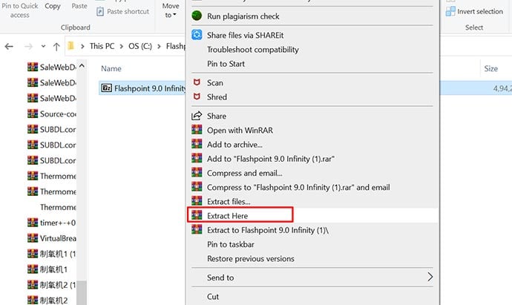Image resolution: width=512 pixels, height=305 pixels.
Task: Click the 7z file icon of Flashpoint
Action: (106, 88)
